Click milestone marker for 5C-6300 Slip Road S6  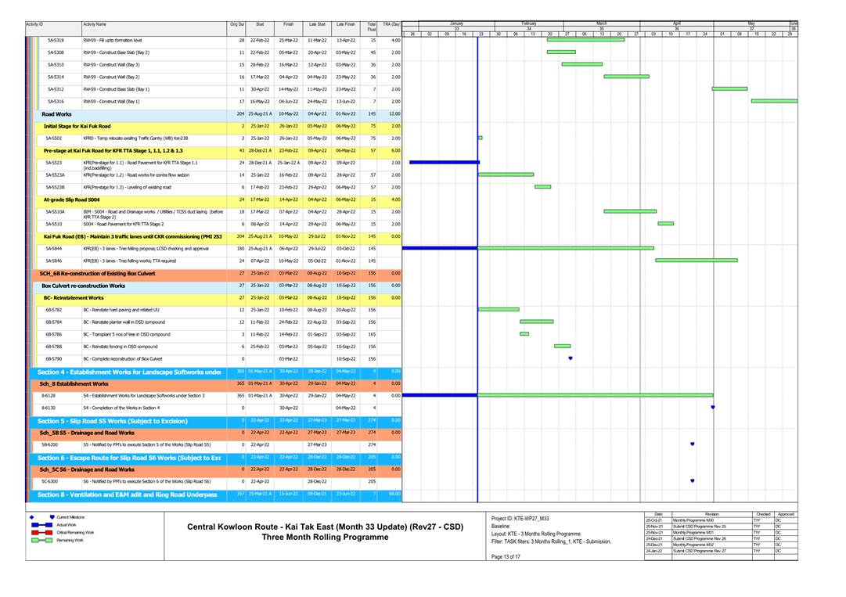pyautogui.click(x=693, y=481)
